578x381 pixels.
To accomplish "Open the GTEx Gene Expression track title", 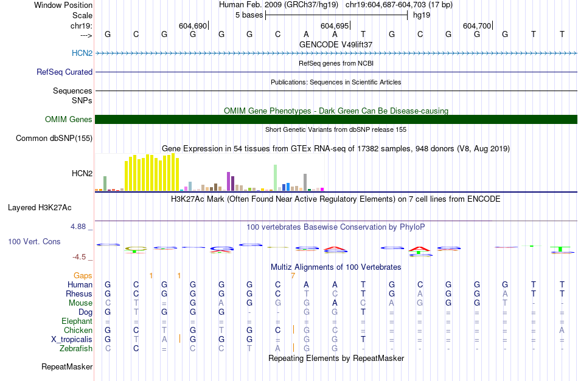I will [x=336, y=149].
